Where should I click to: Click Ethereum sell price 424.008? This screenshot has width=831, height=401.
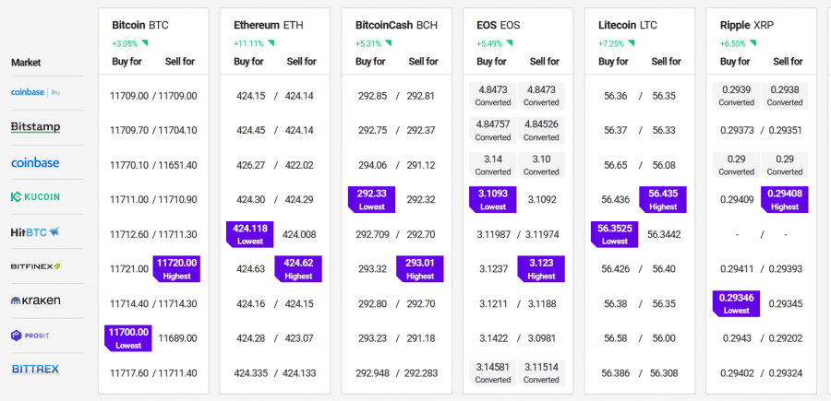299,234
